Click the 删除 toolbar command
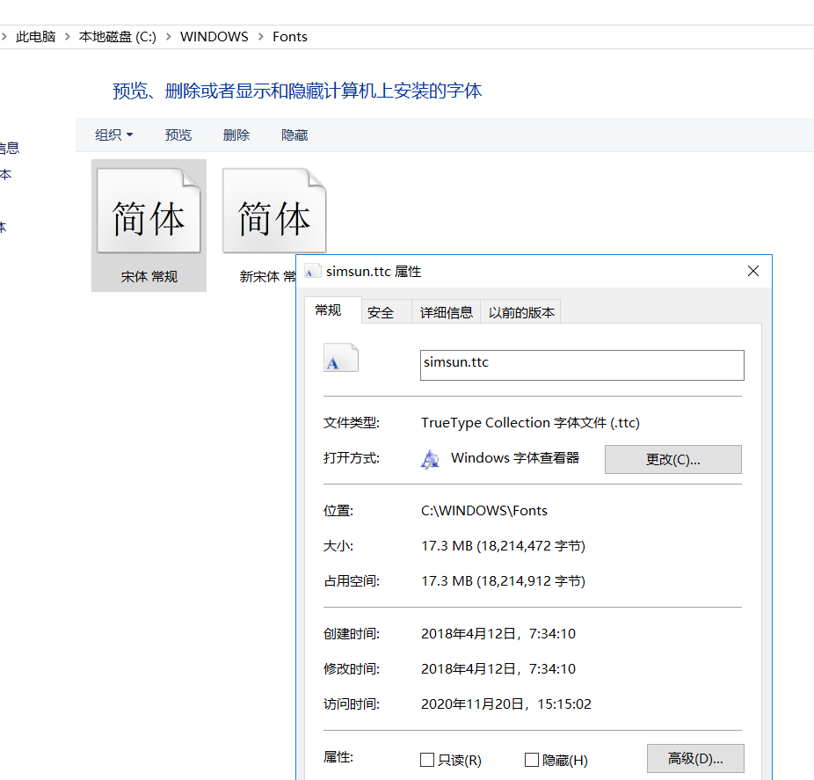The height and width of the screenshot is (780, 814). point(236,135)
